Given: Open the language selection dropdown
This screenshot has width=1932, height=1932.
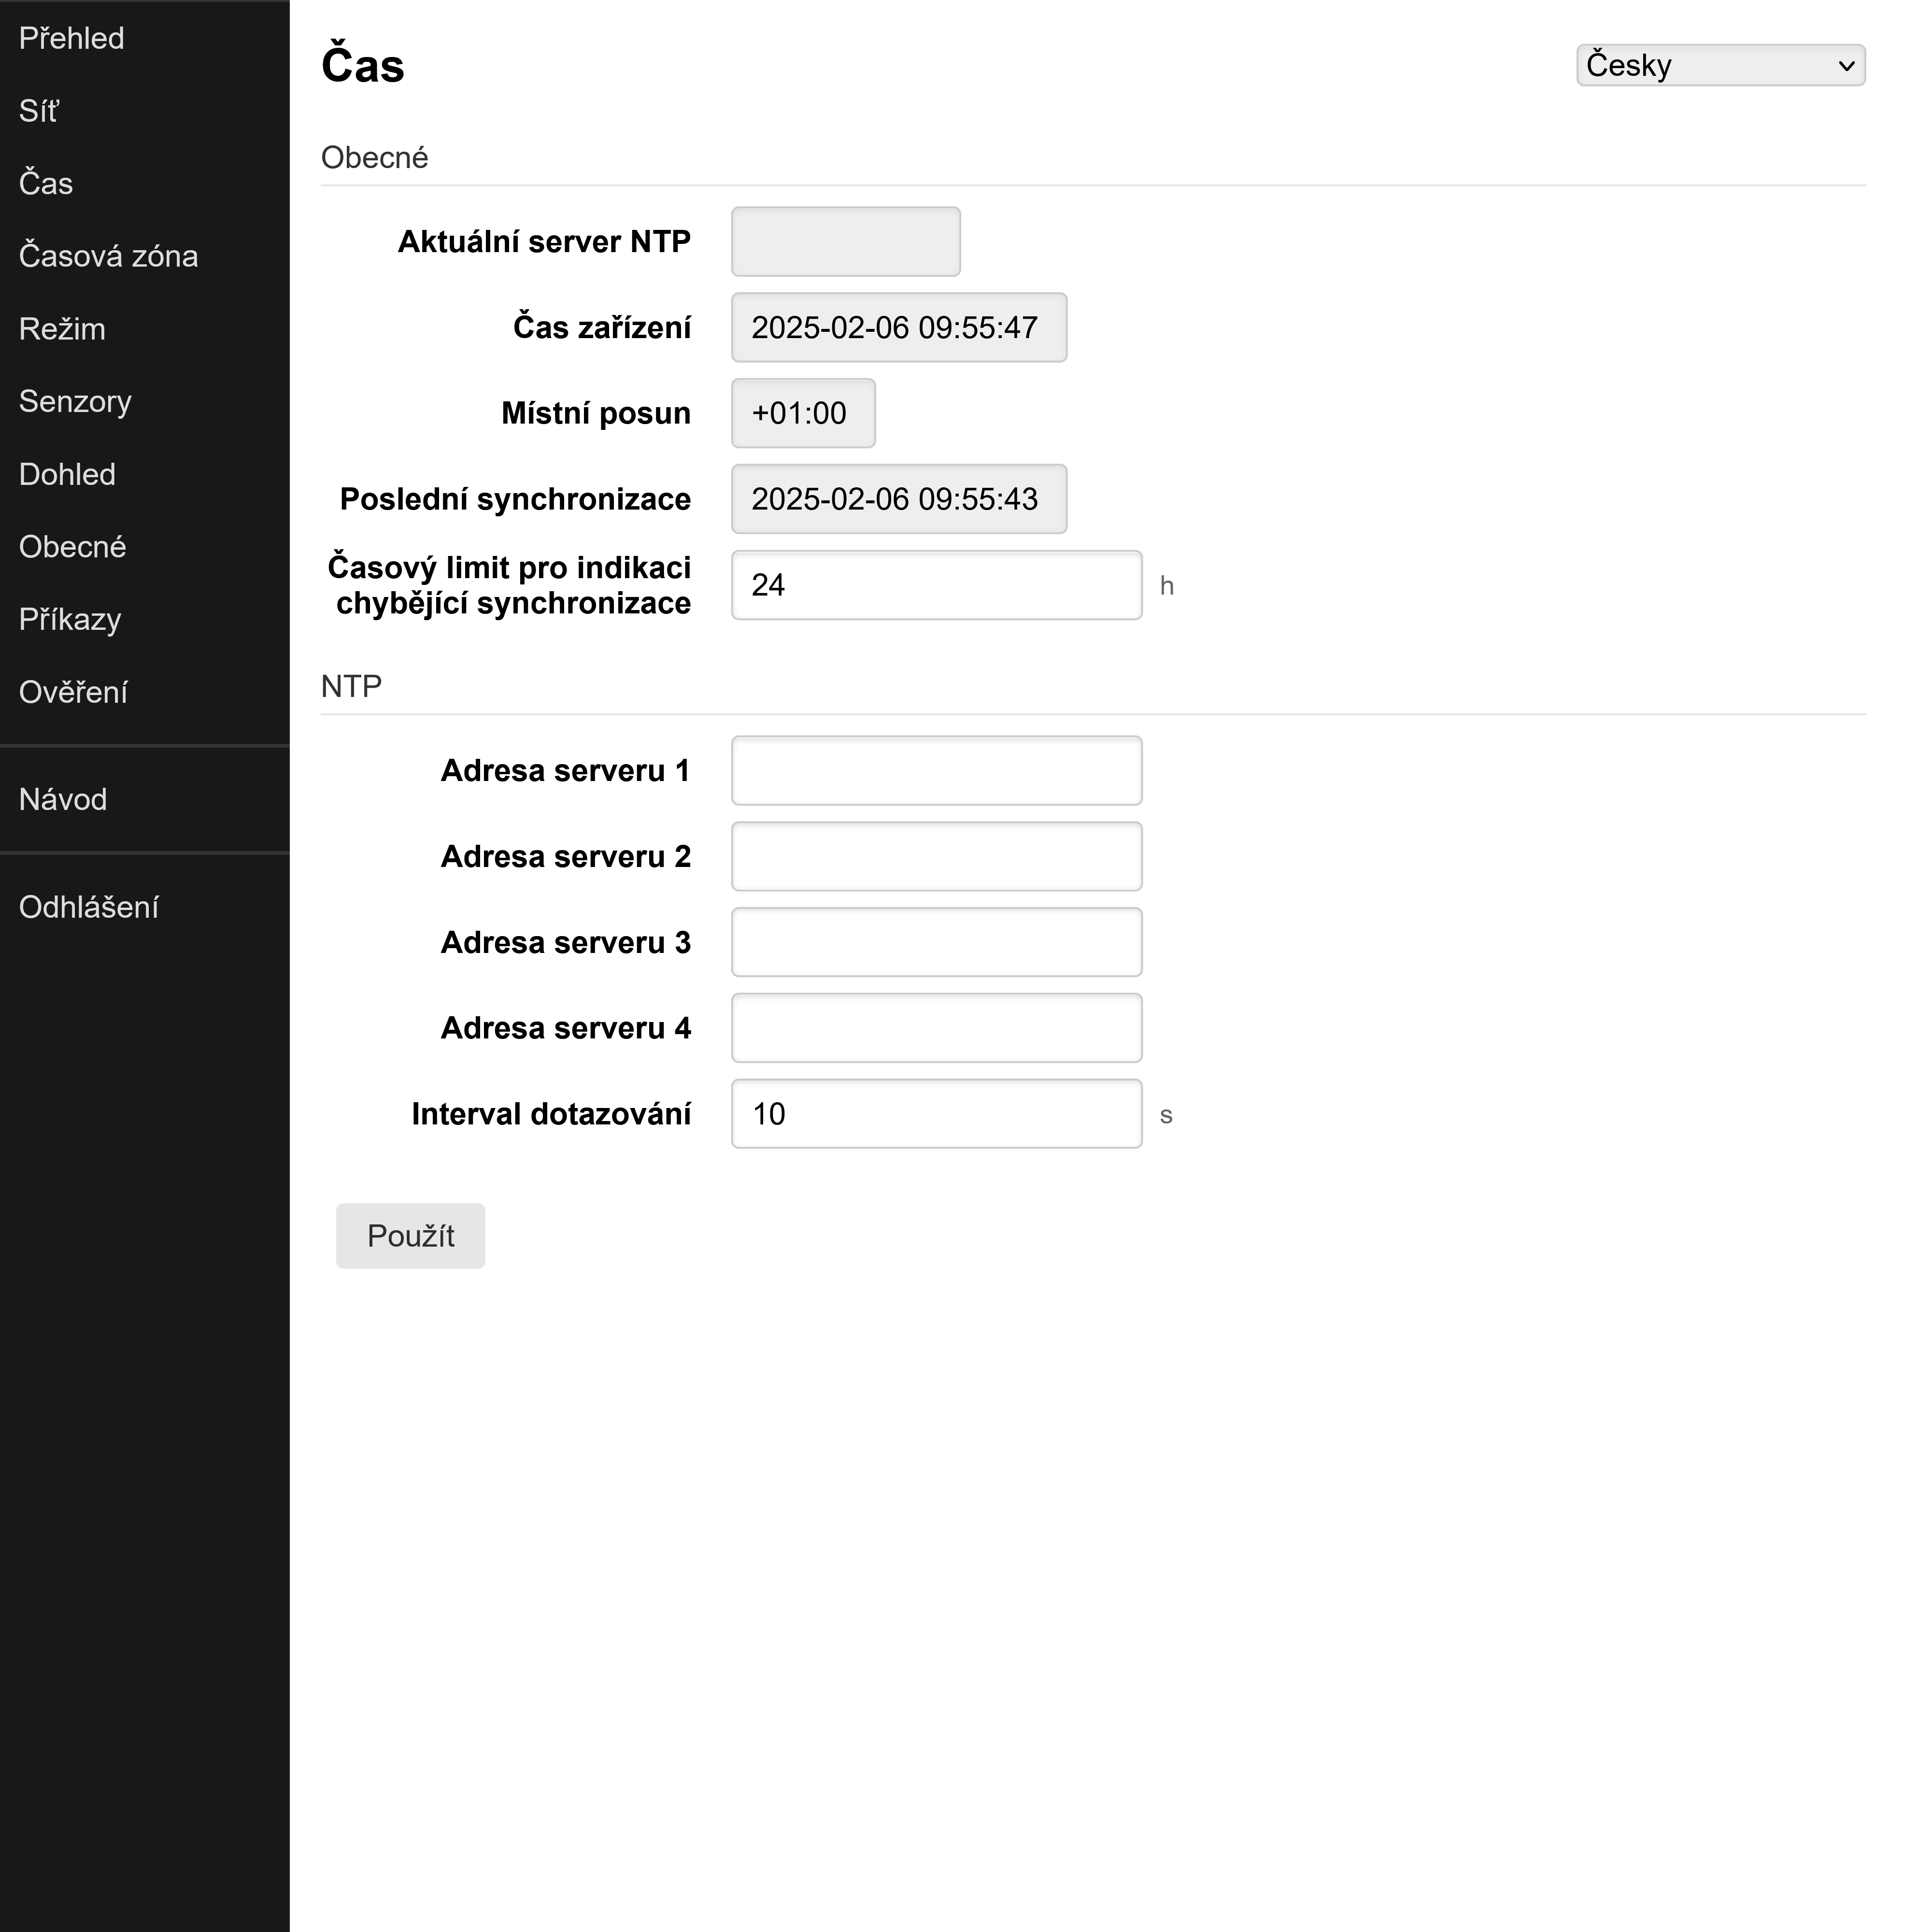Looking at the screenshot, I should pos(1719,64).
